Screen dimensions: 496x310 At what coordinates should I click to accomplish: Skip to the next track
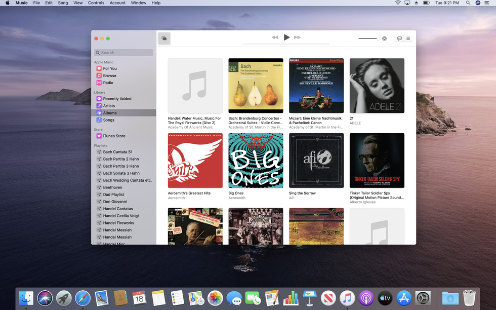pos(298,37)
